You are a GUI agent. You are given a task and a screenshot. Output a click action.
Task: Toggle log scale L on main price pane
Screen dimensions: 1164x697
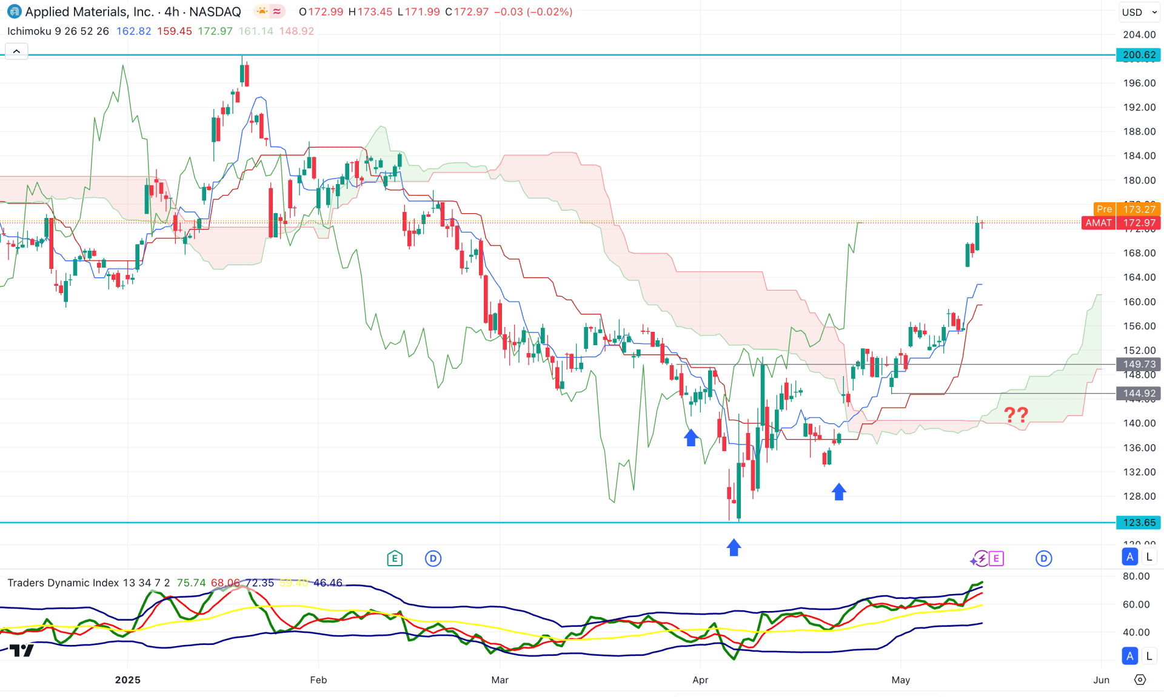pyautogui.click(x=1149, y=557)
